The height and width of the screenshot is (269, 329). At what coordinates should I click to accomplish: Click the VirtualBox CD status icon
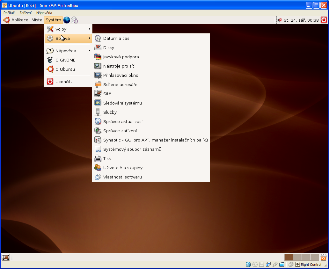click(255, 265)
